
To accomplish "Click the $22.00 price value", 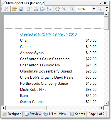I will pos(91,59).
